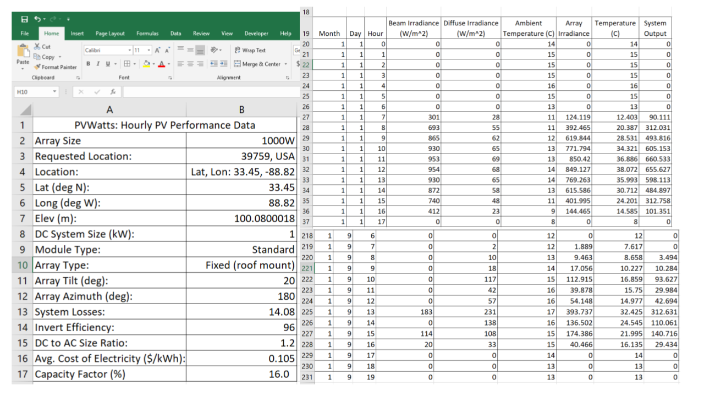Open the Alignment settings dialog launcher
704x396 pixels.
pos(288,78)
